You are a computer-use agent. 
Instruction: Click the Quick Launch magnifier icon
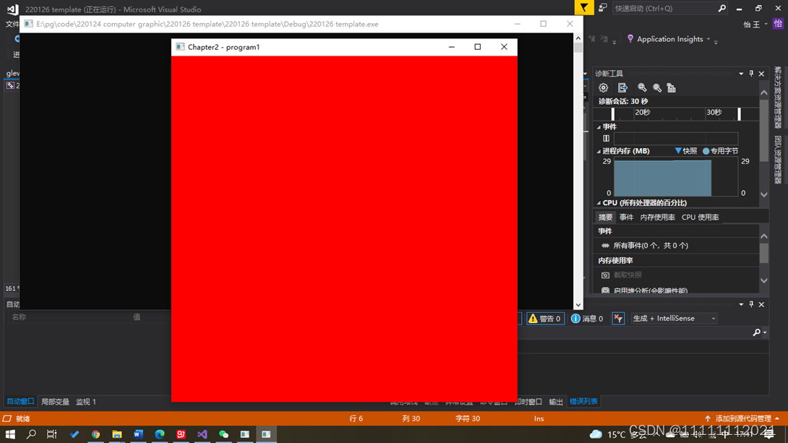tap(721, 8)
